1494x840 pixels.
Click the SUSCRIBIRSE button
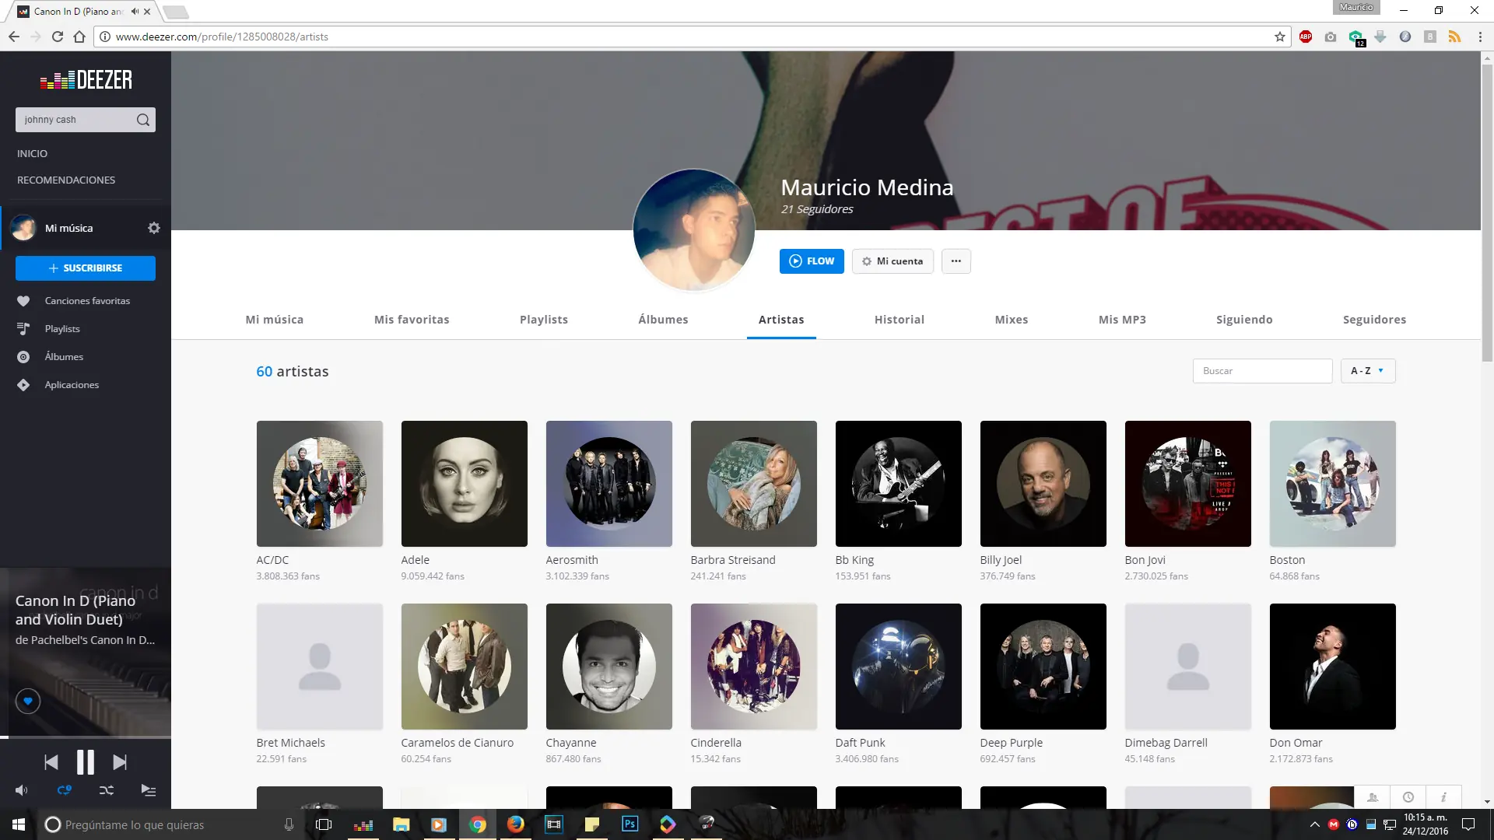(86, 268)
